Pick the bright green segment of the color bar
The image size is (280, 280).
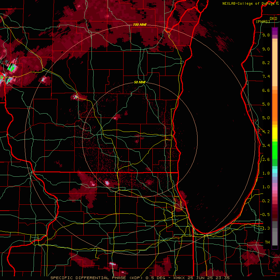pos(275,150)
